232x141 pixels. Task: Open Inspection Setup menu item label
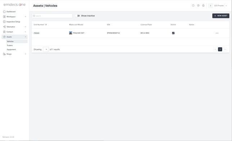click(x=13, y=22)
